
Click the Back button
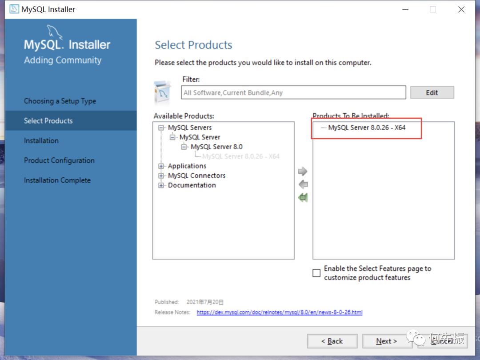coord(332,341)
